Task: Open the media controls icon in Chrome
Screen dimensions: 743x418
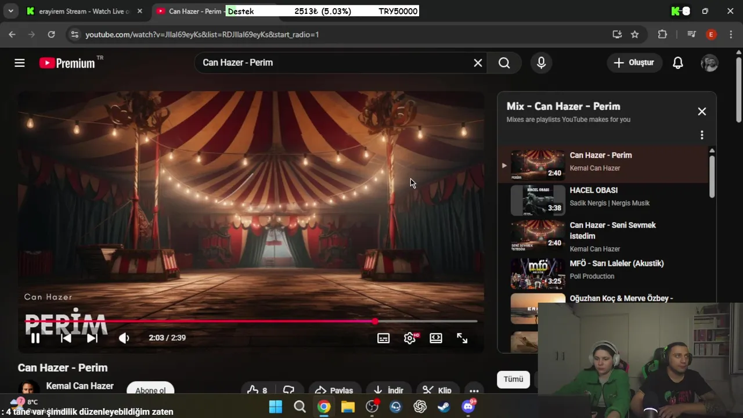Action: coord(691,34)
